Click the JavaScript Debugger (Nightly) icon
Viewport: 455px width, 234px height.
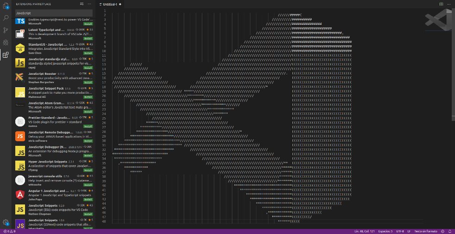point(20,151)
